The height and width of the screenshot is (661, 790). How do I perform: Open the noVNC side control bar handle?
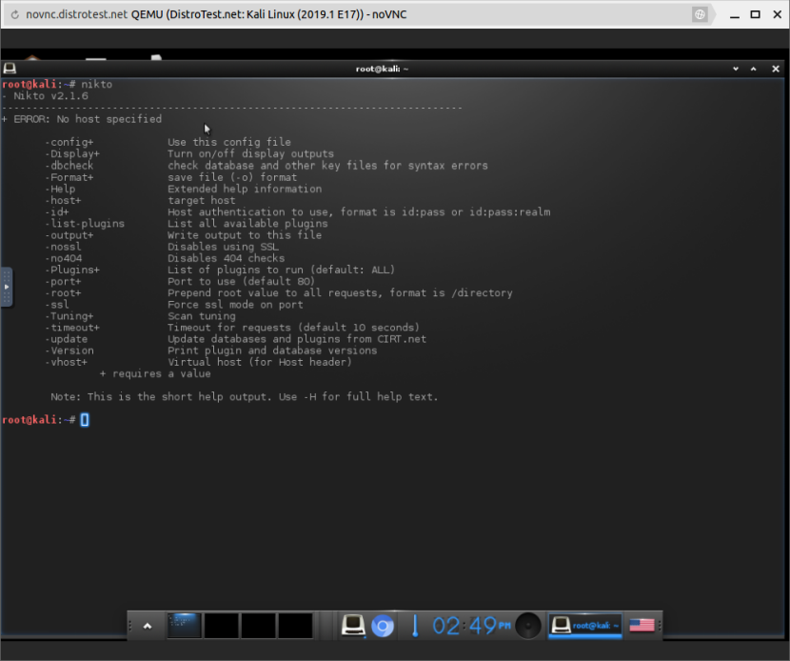click(x=6, y=284)
